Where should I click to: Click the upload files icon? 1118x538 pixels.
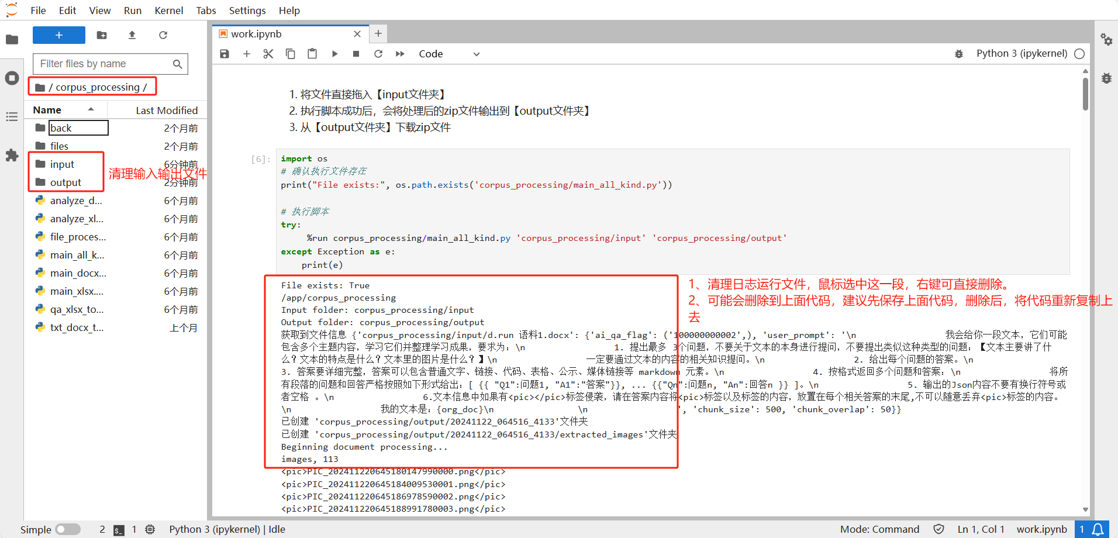[x=132, y=35]
